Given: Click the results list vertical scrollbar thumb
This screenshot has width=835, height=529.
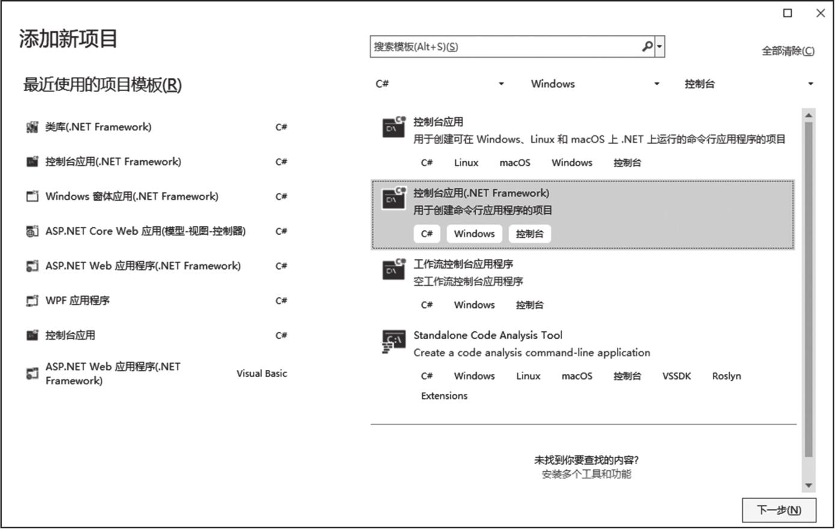Looking at the screenshot, I should 809,289.
